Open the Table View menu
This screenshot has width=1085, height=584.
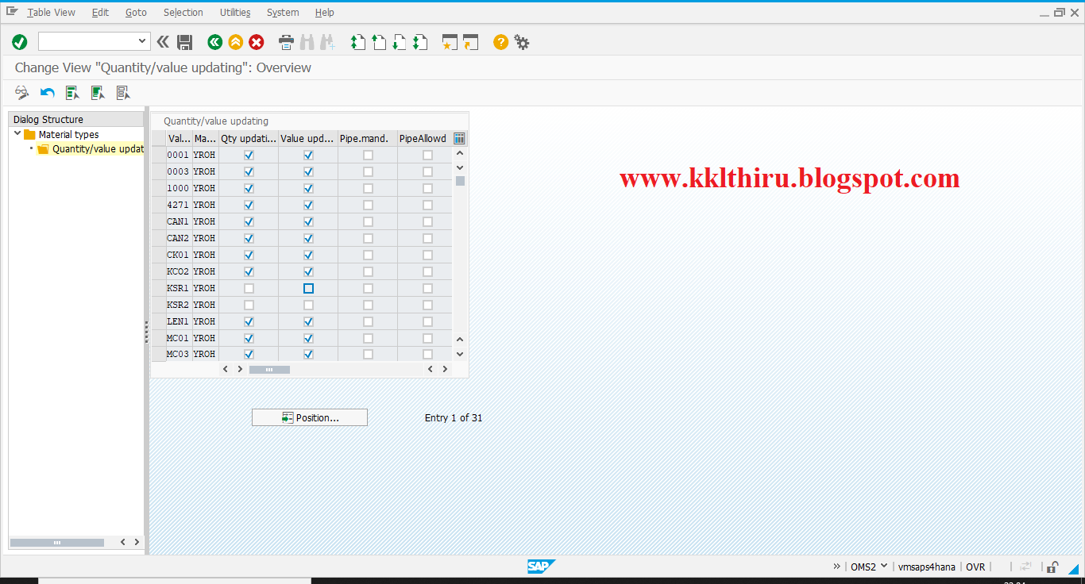point(51,12)
